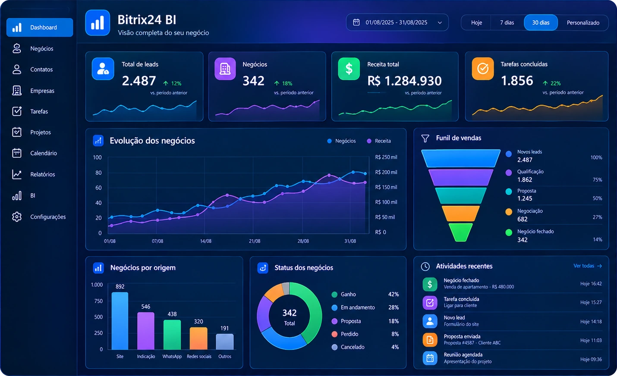Click the Relatórios chart icon in sidebar
Image resolution: width=617 pixels, height=376 pixels.
pyautogui.click(x=17, y=174)
